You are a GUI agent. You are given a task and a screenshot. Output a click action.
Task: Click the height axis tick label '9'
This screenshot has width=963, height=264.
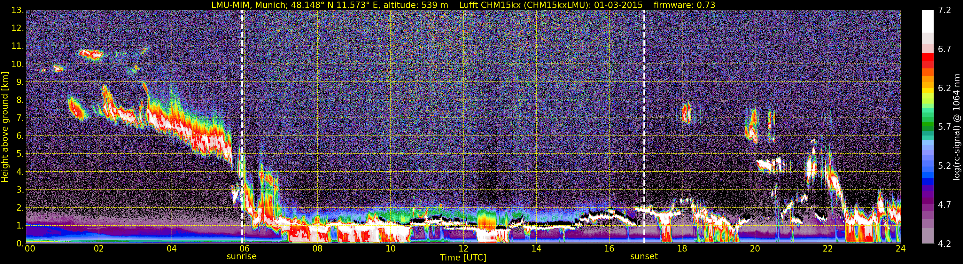click(x=20, y=82)
